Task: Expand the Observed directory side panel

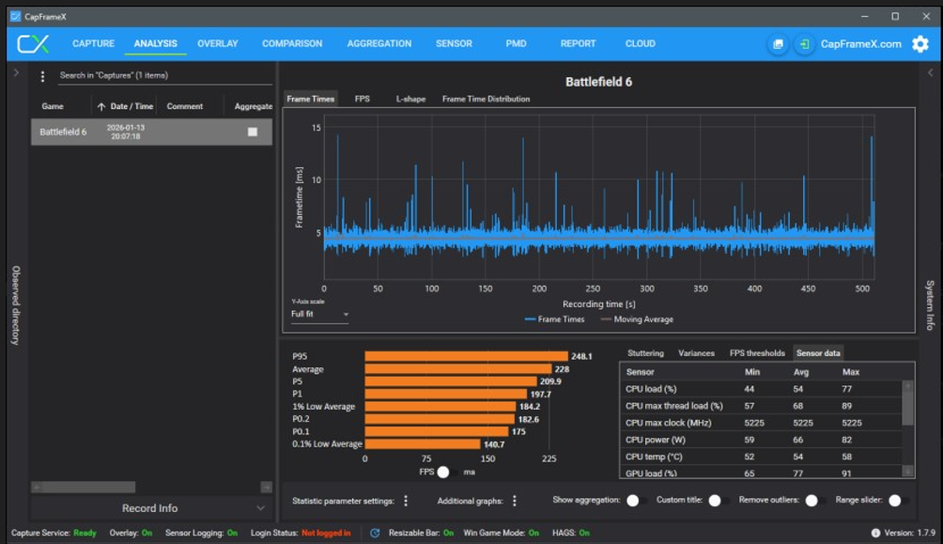Action: pyautogui.click(x=16, y=72)
